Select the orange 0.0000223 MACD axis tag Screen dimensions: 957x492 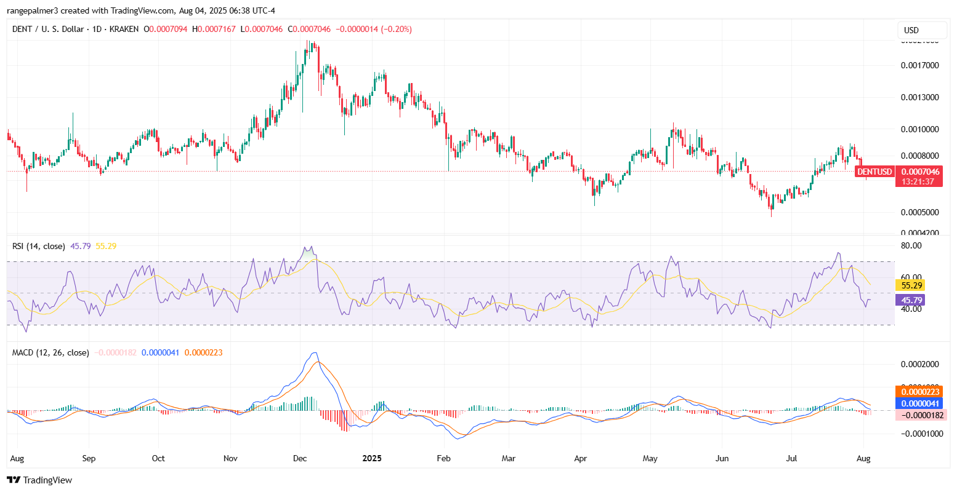pos(919,392)
